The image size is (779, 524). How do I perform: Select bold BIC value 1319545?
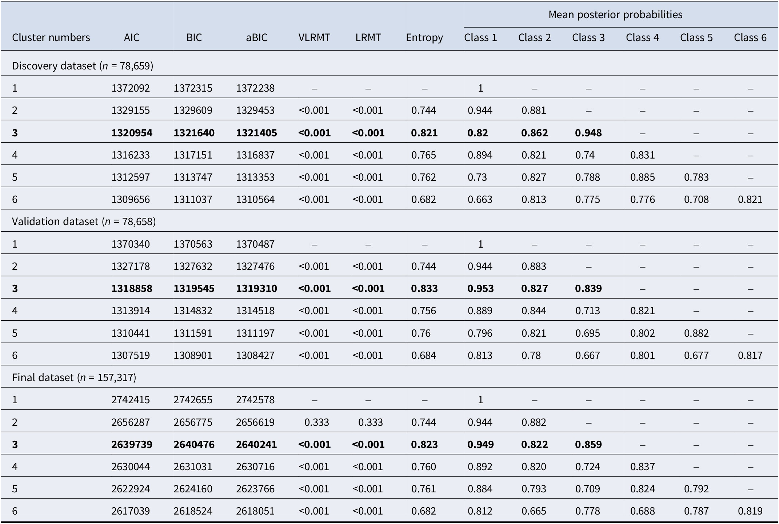194,288
